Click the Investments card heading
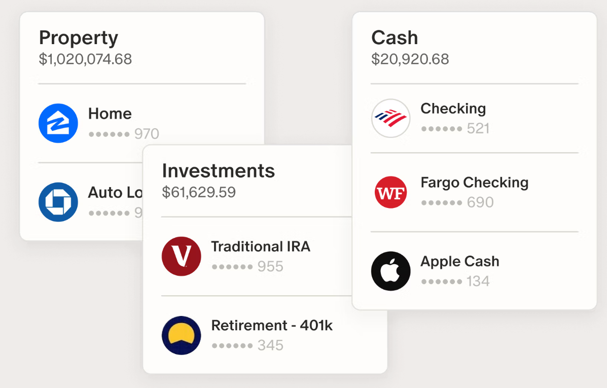The width and height of the screenshot is (607, 388). (x=218, y=171)
